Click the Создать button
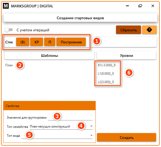This screenshot has width=161, height=147. (x=127, y=137)
